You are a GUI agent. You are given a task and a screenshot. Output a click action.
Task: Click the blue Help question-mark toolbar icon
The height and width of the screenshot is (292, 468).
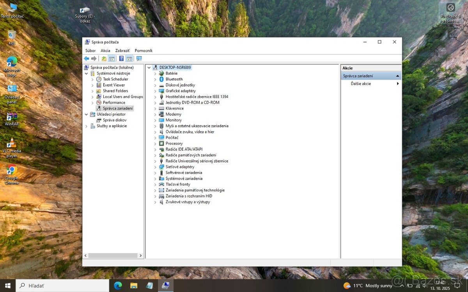tap(121, 58)
